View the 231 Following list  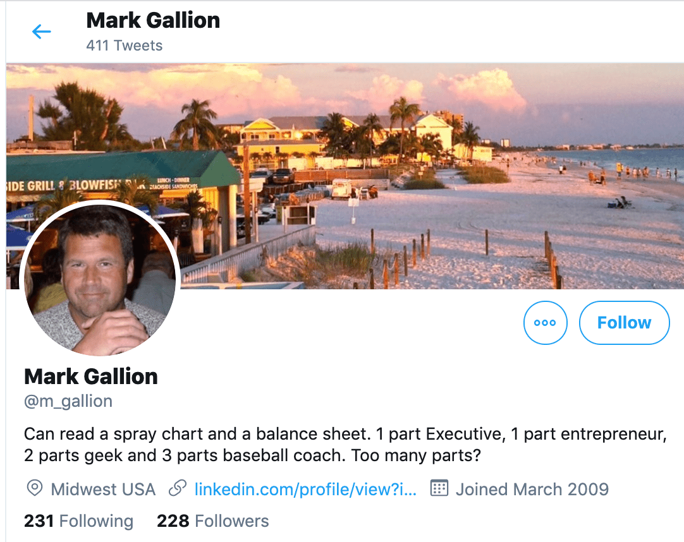pos(78,521)
